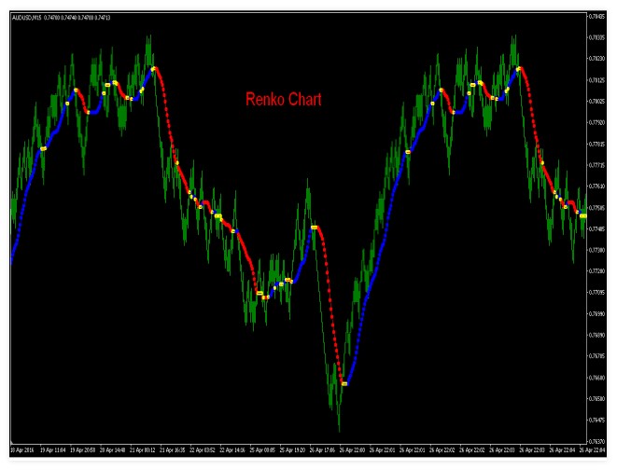This screenshot has width=617, height=470.
Task: Click the 20 Apr 14:48 time label
Action: 113,450
